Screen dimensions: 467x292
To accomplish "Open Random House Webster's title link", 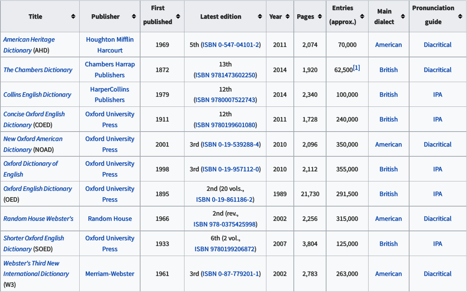I will click(x=38, y=219).
